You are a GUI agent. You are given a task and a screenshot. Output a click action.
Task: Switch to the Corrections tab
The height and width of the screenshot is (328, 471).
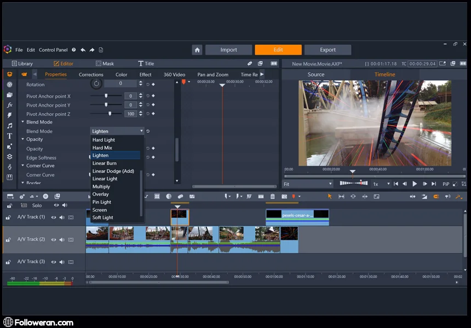pyautogui.click(x=91, y=74)
